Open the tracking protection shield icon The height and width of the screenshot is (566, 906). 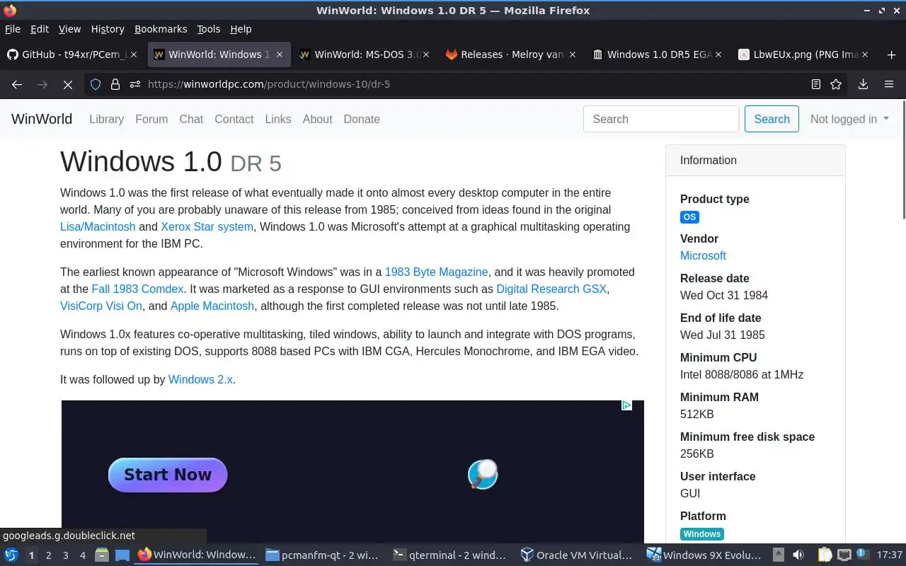96,84
